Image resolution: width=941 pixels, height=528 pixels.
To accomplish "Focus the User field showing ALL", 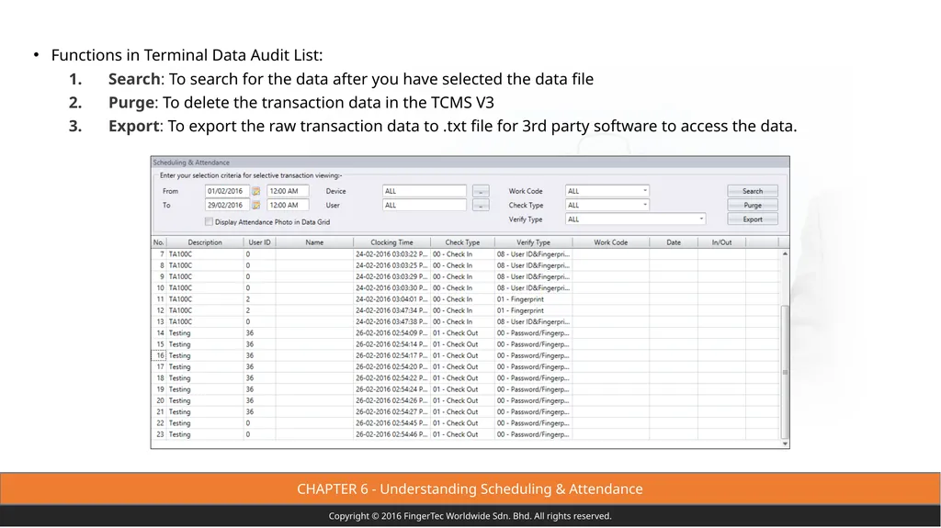I will pos(425,205).
